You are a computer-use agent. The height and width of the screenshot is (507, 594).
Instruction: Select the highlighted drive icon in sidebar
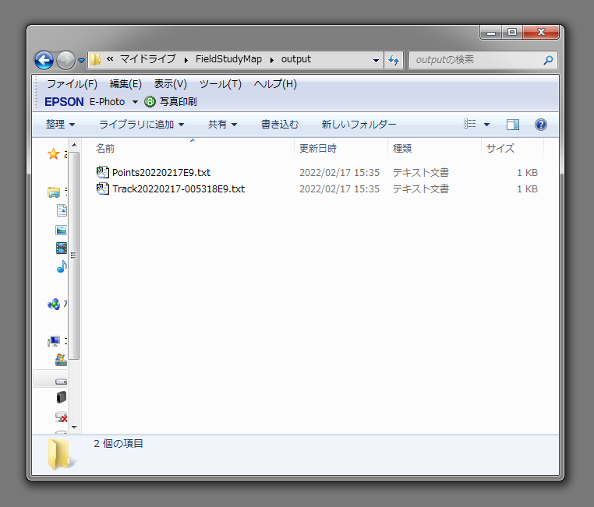(x=61, y=381)
